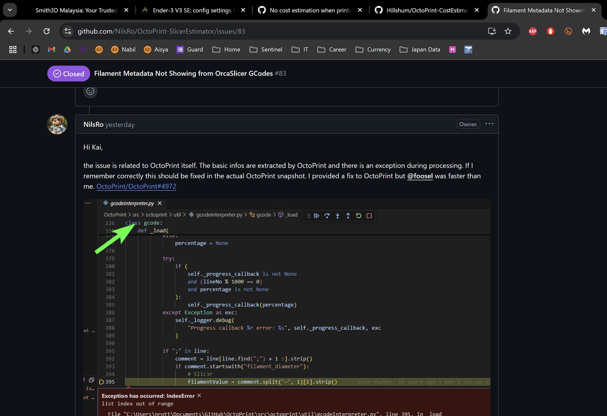607x416 pixels.
Task: Open the apps grid bookmark icon
Action: tap(13, 50)
